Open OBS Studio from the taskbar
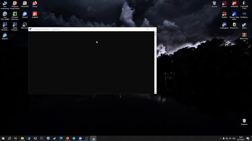 (87, 138)
